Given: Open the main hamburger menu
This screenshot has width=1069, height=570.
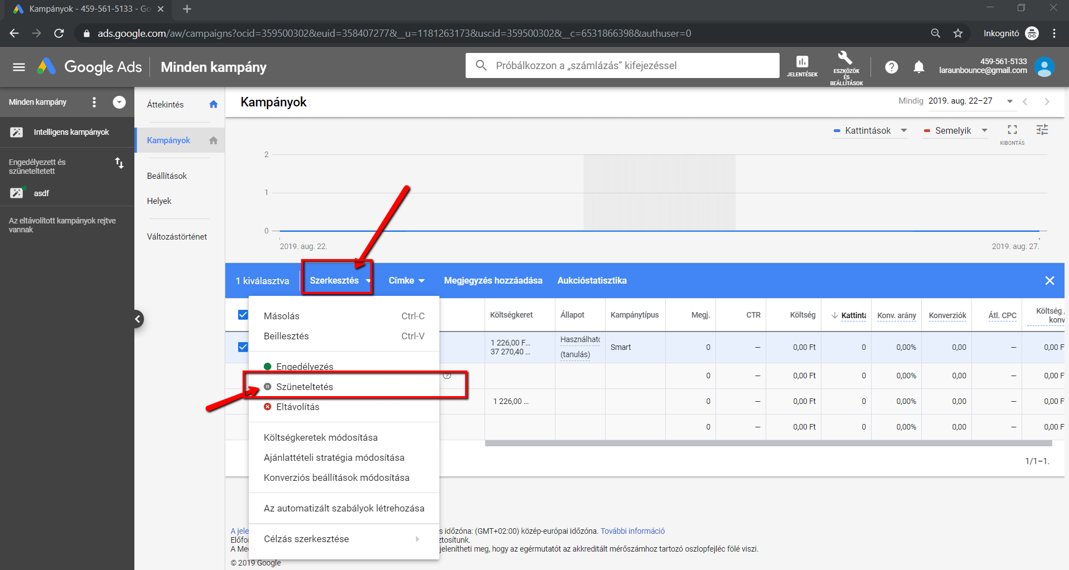Looking at the screenshot, I should coord(19,67).
